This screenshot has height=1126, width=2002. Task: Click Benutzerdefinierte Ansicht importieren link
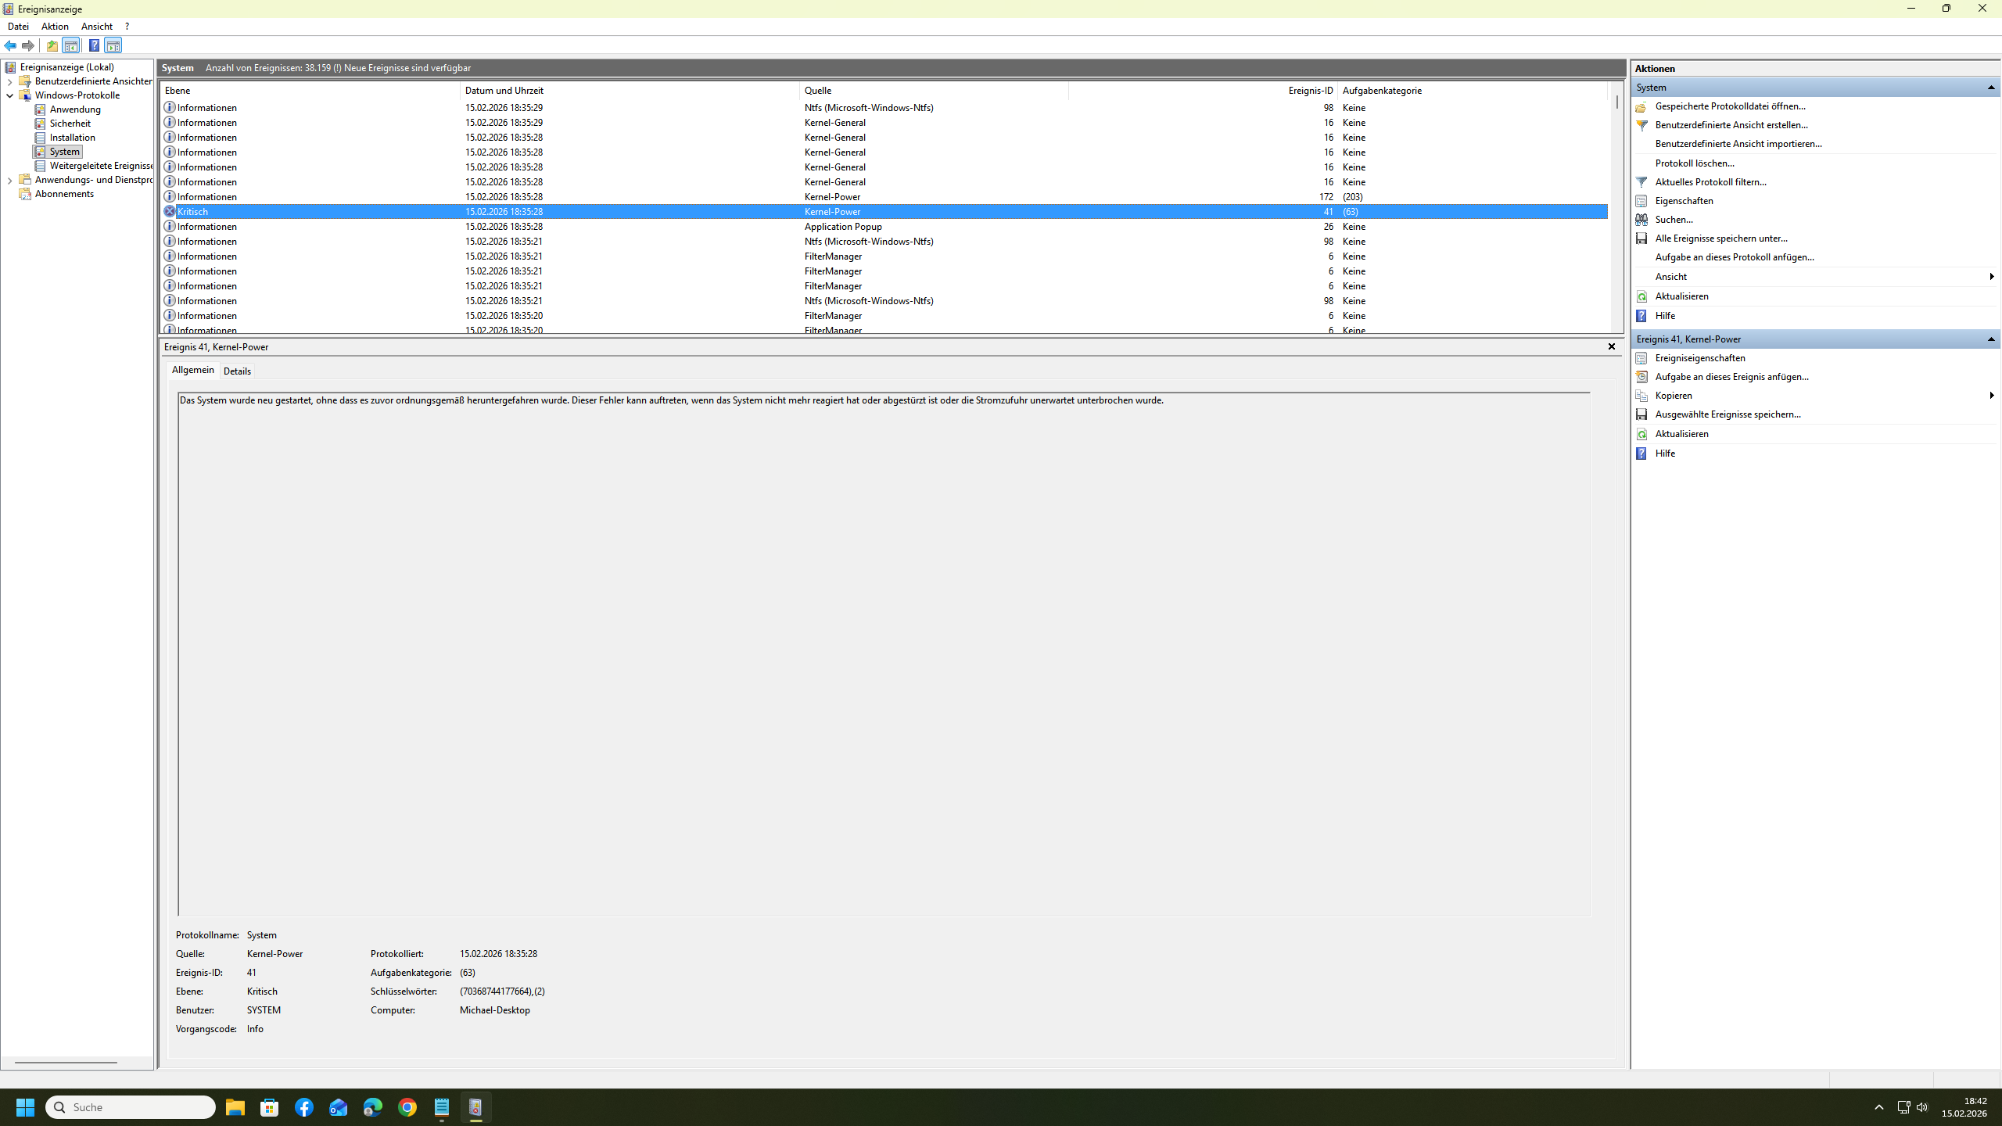coord(1738,144)
